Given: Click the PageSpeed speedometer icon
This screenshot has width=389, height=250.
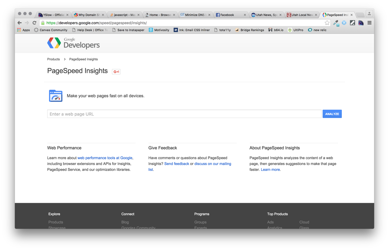Looking at the screenshot, I should (x=55, y=96).
